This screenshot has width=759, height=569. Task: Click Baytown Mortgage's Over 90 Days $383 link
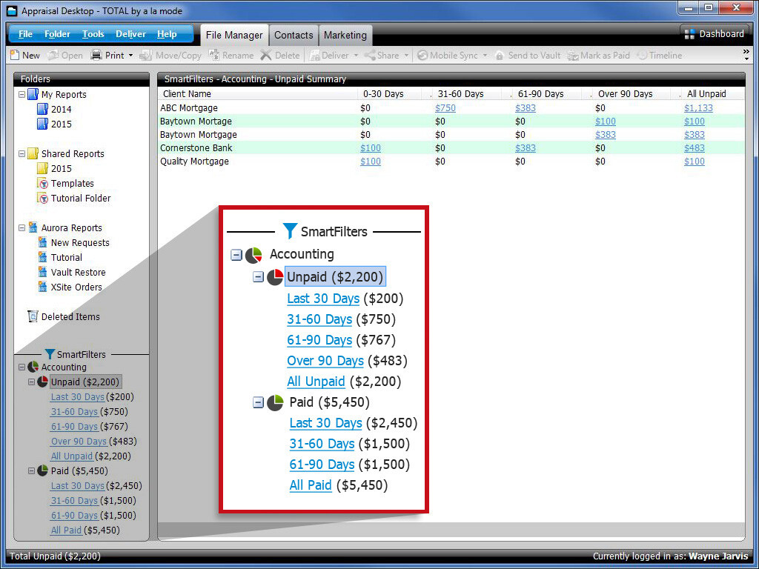click(606, 135)
